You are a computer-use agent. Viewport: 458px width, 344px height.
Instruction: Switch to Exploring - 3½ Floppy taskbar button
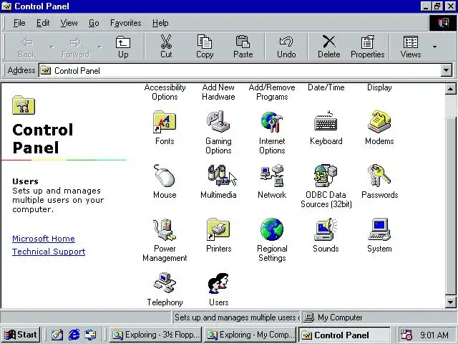click(x=155, y=335)
